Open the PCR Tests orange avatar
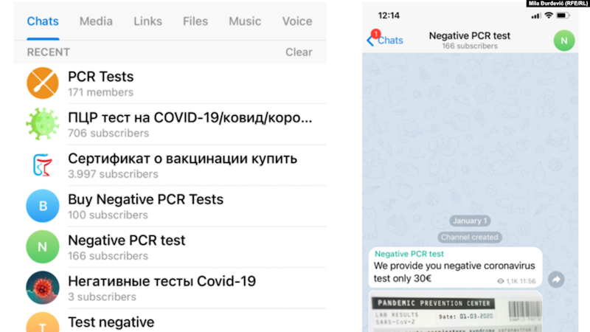The height and width of the screenshot is (332, 590). point(43,83)
